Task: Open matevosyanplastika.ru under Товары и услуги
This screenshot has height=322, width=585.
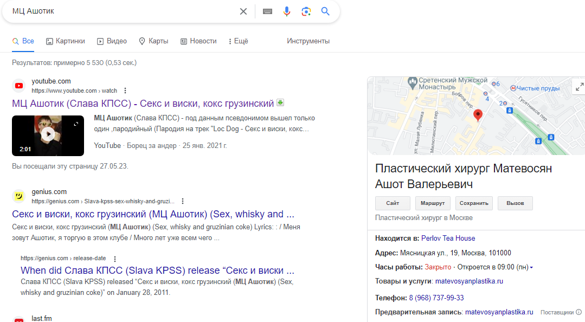Action: click(x=469, y=281)
